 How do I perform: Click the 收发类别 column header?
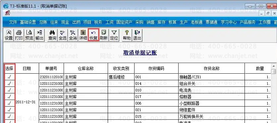tap(121, 68)
